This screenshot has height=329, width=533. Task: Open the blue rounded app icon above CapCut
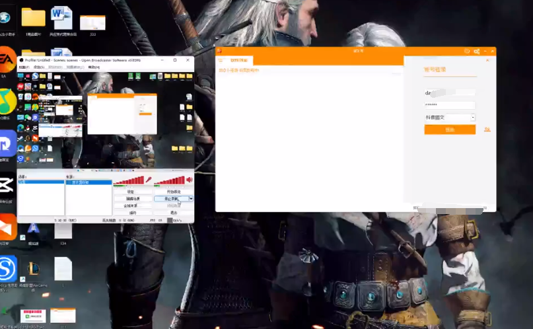[7, 144]
